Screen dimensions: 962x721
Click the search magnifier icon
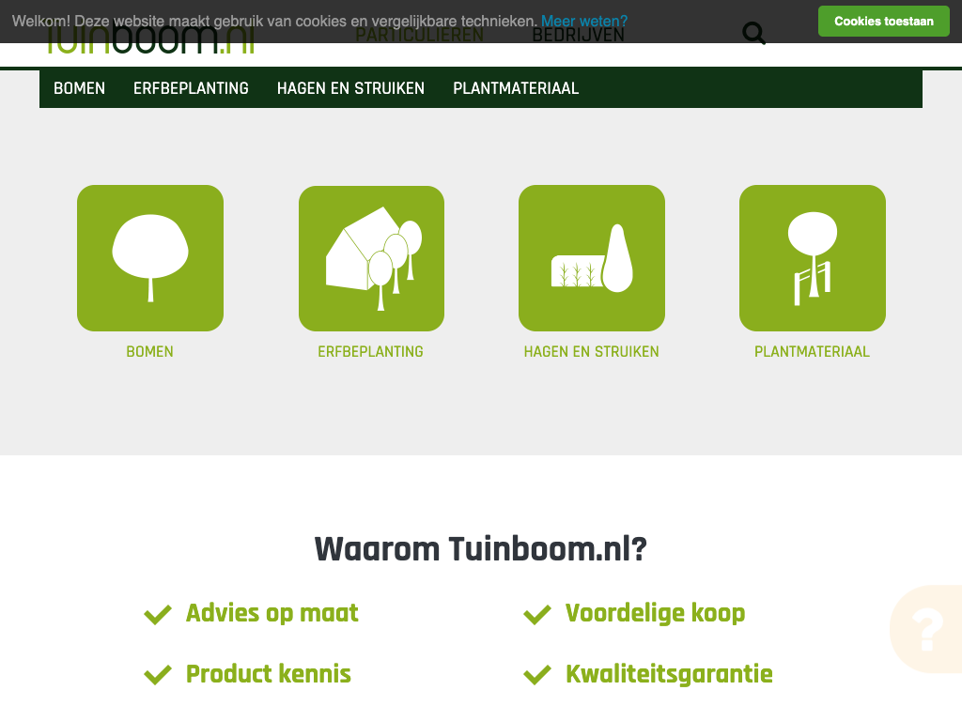[x=754, y=33]
